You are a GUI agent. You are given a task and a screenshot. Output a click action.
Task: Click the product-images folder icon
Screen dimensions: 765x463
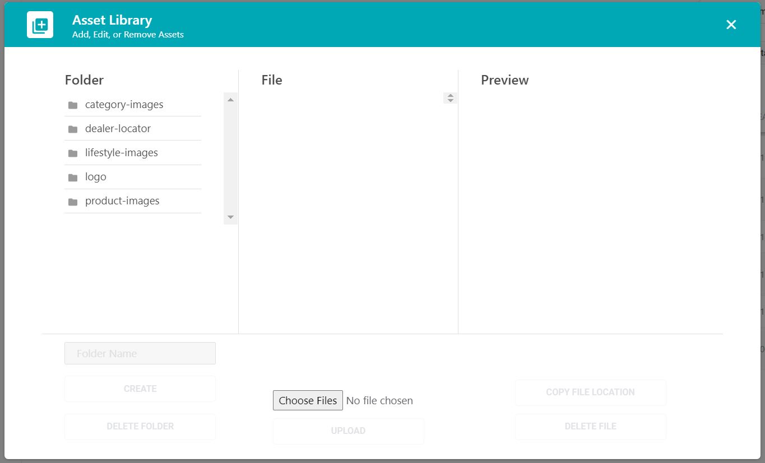click(73, 202)
